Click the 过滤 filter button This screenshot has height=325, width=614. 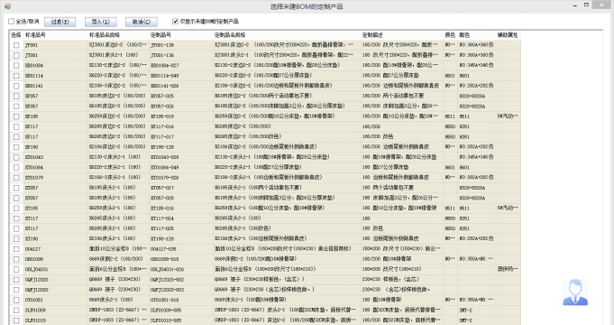(60, 22)
